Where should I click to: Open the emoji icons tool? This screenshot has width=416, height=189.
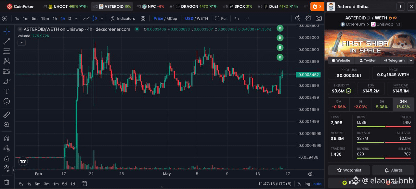point(6,101)
